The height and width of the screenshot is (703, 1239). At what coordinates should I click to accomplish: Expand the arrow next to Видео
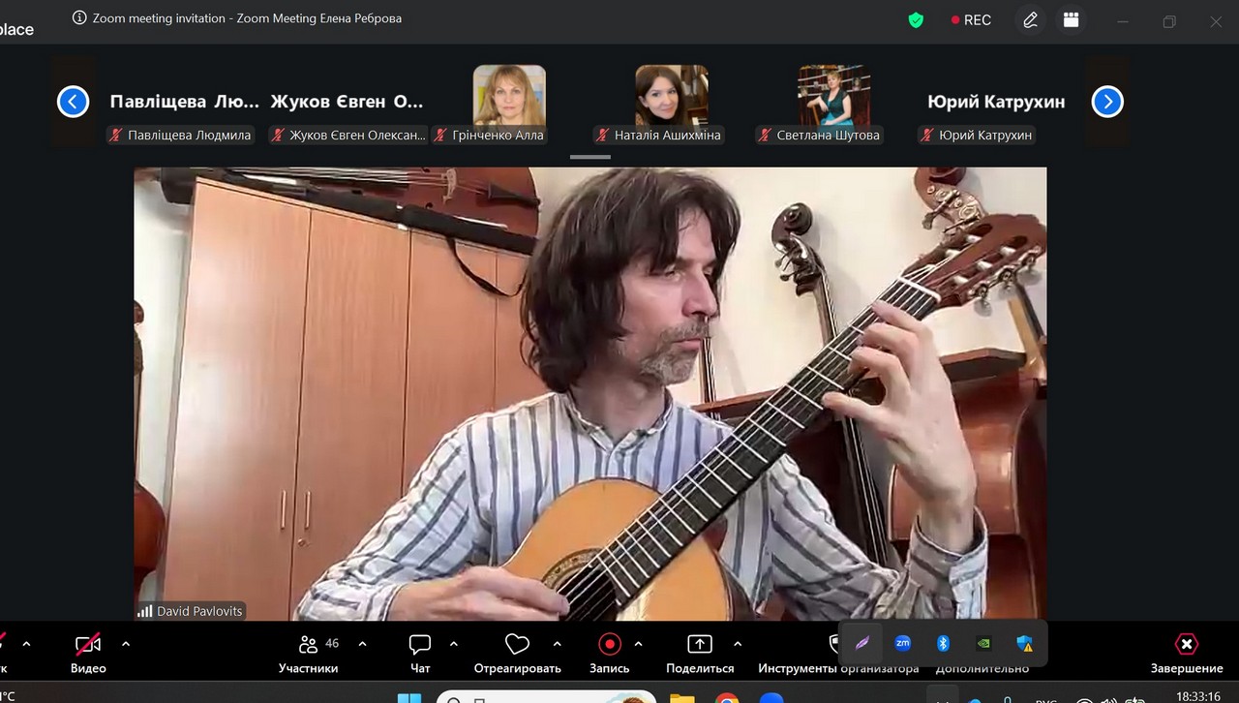tap(126, 644)
